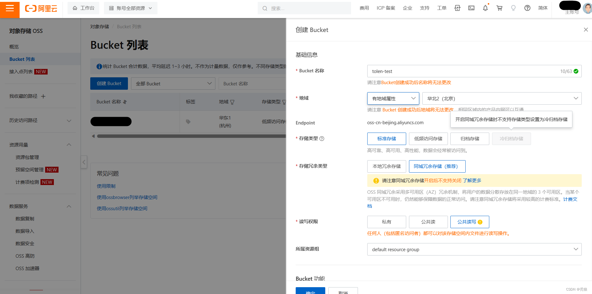Click the search magnifier icon
This screenshot has width=592, height=294.
coord(265,8)
